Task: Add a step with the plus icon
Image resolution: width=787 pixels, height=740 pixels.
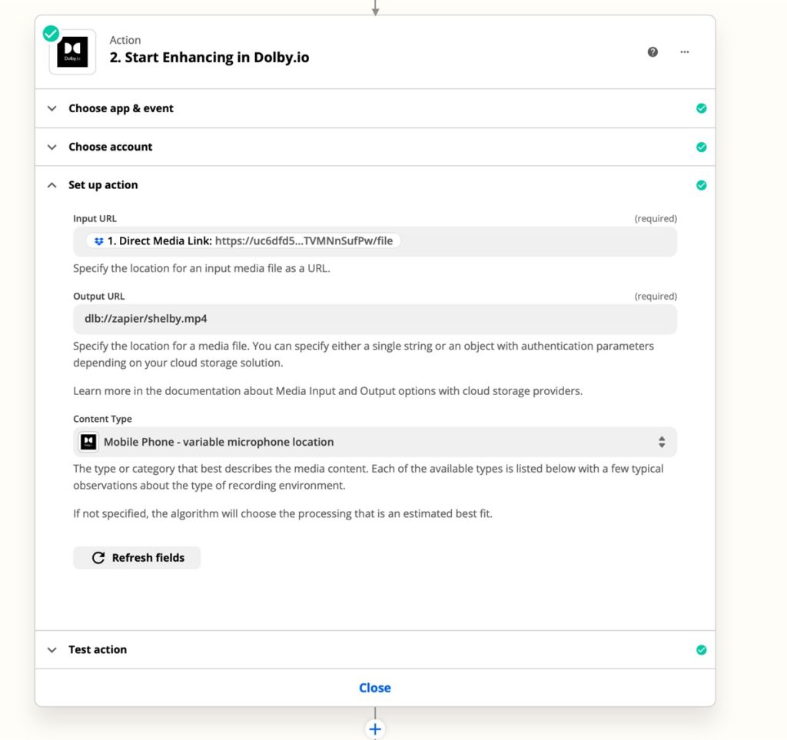Action: 375,729
